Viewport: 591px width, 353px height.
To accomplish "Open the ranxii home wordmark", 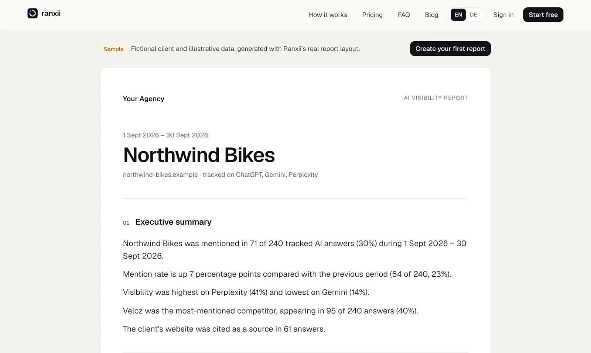I will click(51, 14).
